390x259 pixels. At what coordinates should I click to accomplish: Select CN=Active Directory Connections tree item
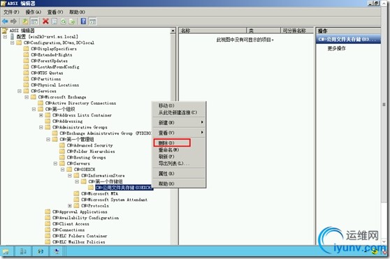(x=80, y=103)
